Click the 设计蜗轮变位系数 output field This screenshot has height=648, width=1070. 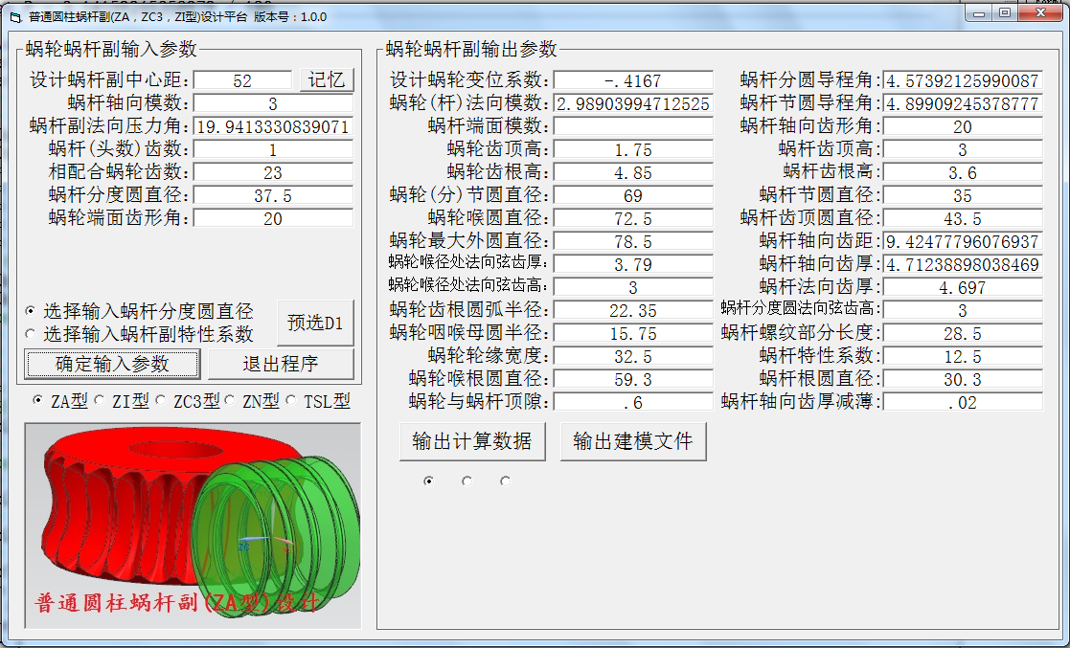tap(633, 80)
